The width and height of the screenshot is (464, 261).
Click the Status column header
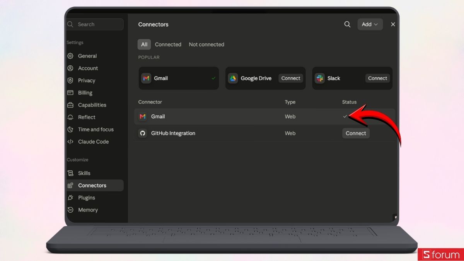[349, 102]
